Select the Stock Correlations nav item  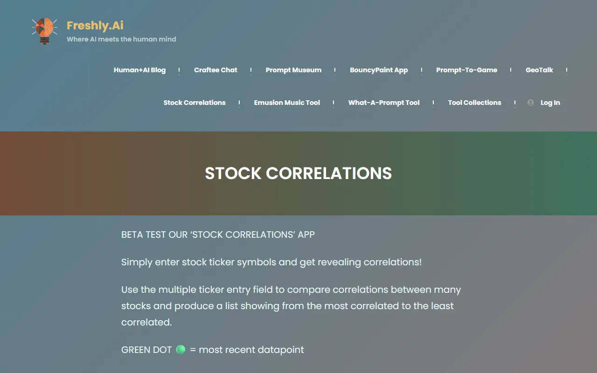194,103
